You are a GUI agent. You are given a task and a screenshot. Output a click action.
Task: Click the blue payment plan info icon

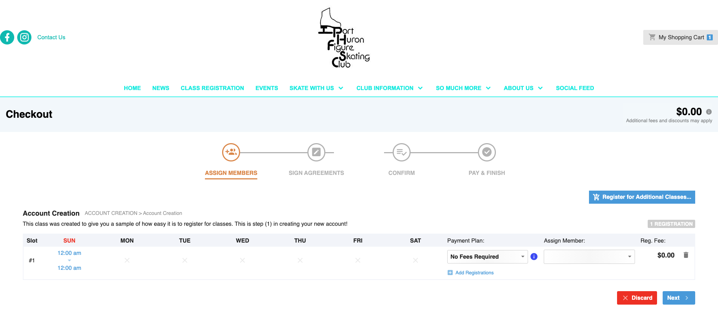(x=534, y=257)
